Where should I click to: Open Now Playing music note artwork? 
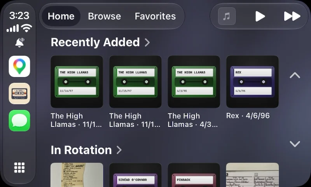[227, 16]
